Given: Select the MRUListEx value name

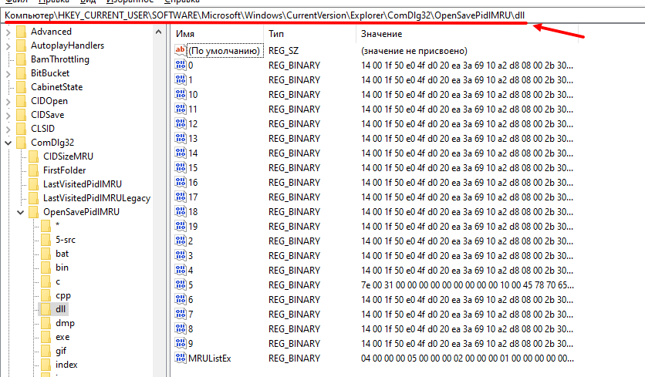Looking at the screenshot, I should pyautogui.click(x=210, y=358).
